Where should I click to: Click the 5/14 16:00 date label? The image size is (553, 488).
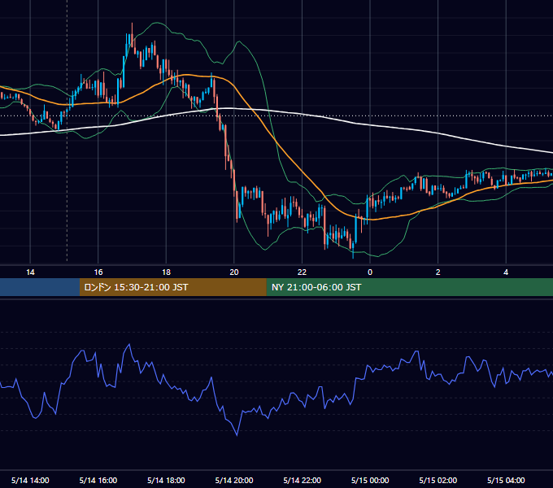click(x=98, y=480)
